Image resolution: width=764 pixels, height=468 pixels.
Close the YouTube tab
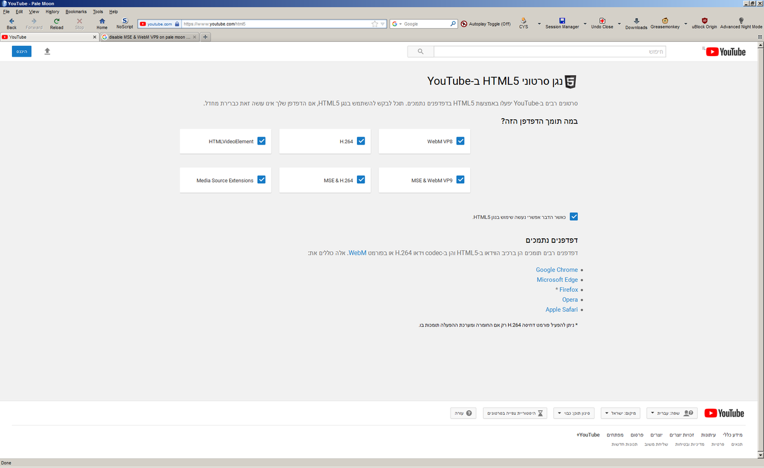[94, 37]
